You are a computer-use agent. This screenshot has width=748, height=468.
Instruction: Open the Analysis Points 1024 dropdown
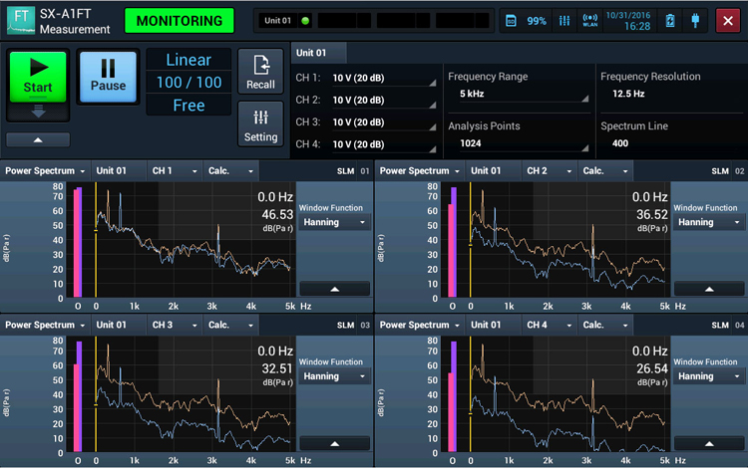(518, 143)
